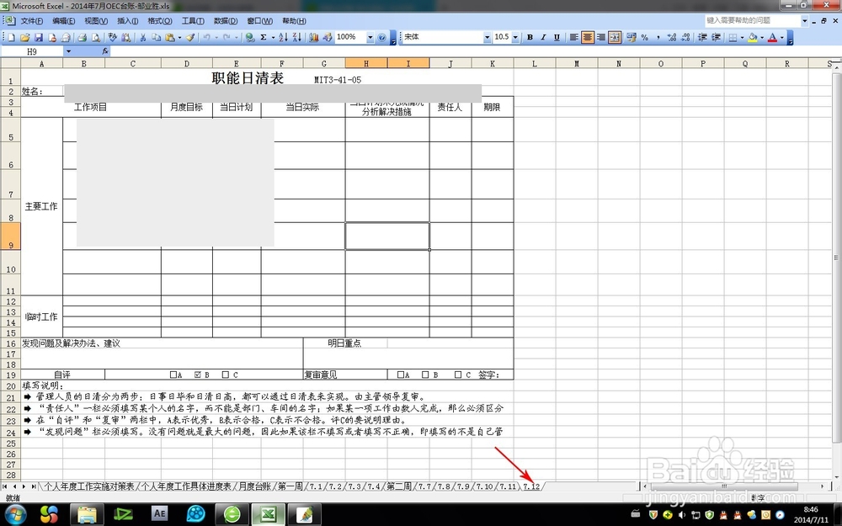The image size is (842, 526).
Task: Open the 数据 menu
Action: (x=226, y=21)
